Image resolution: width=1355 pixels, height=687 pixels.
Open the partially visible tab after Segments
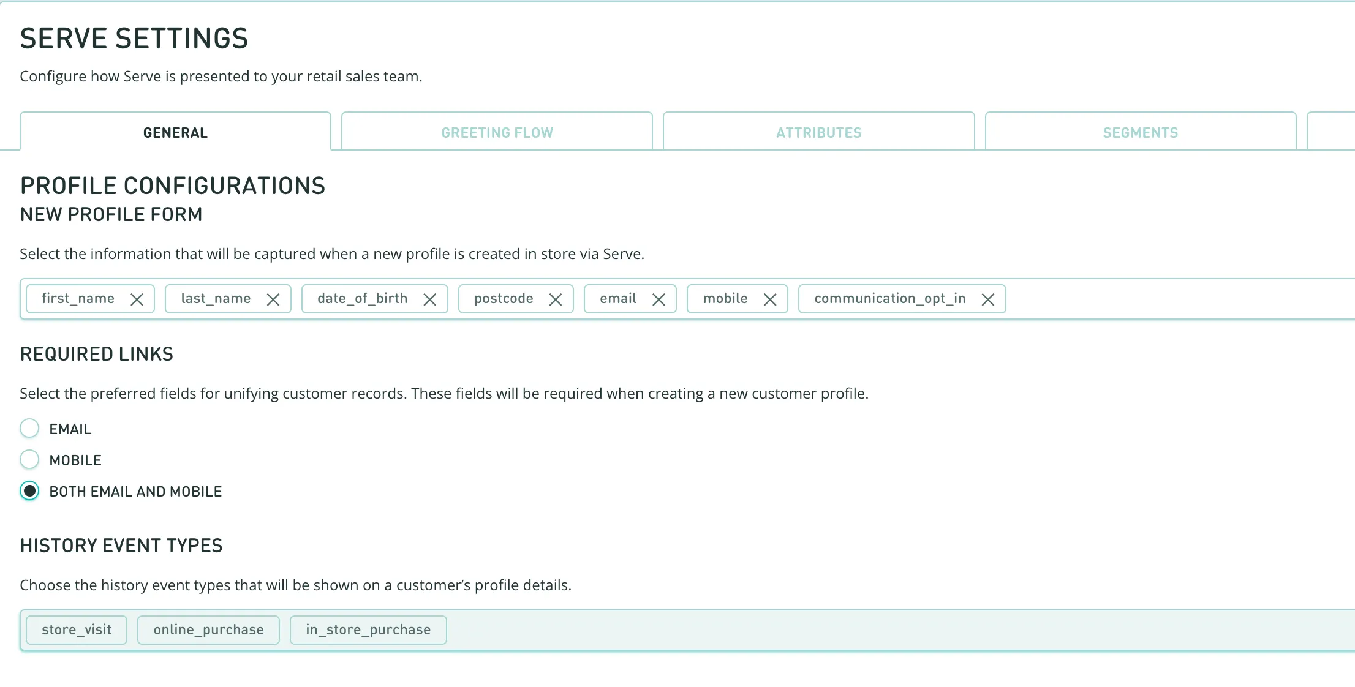click(x=1332, y=132)
